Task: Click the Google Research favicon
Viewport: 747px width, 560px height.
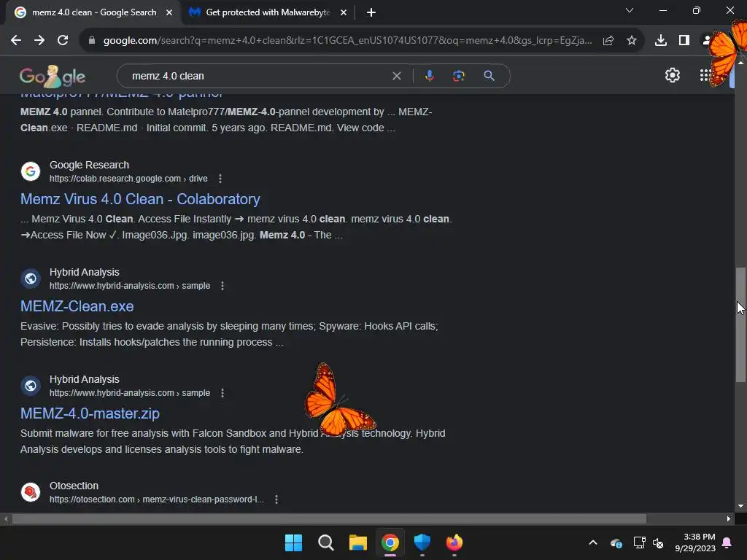Action: 31,171
